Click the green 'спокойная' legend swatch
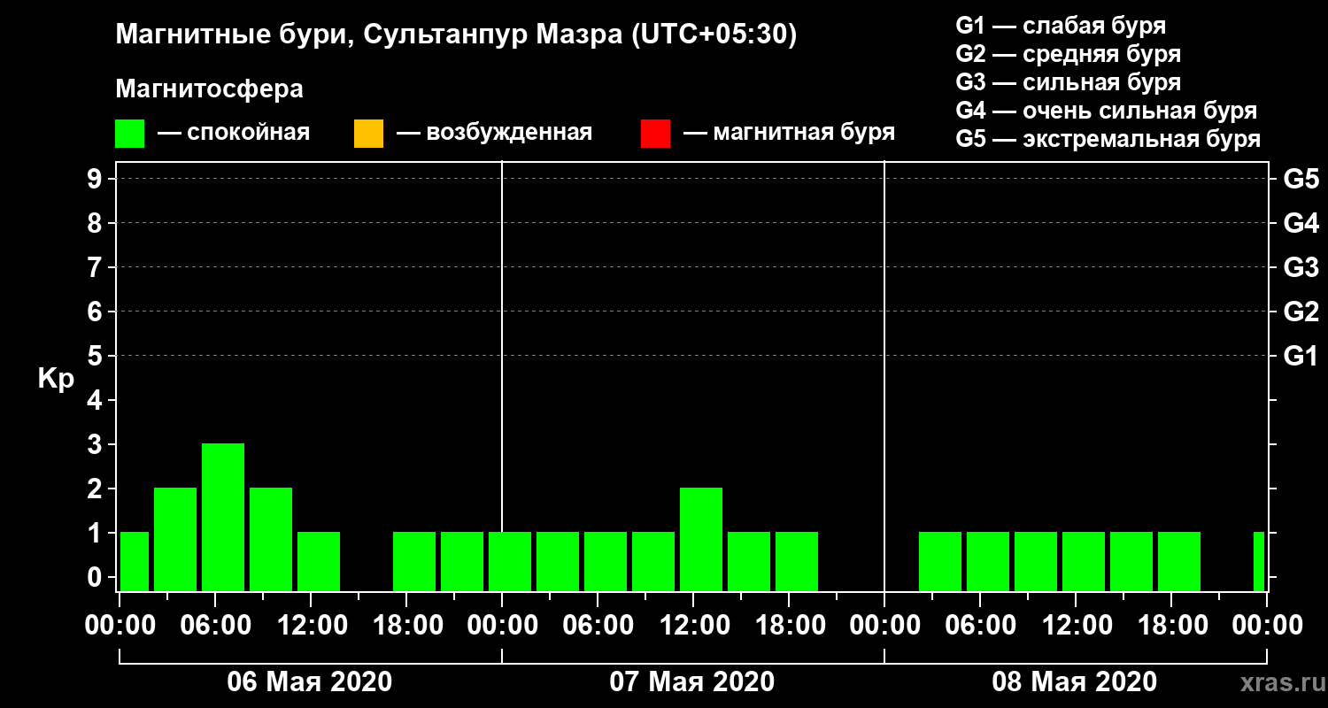This screenshot has width=1328, height=708. (130, 134)
